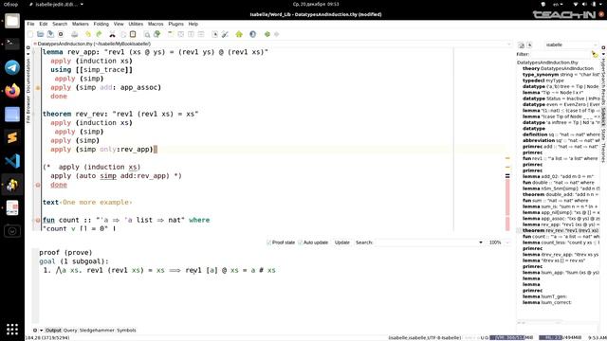Open the File Browser side panel

[28, 110]
